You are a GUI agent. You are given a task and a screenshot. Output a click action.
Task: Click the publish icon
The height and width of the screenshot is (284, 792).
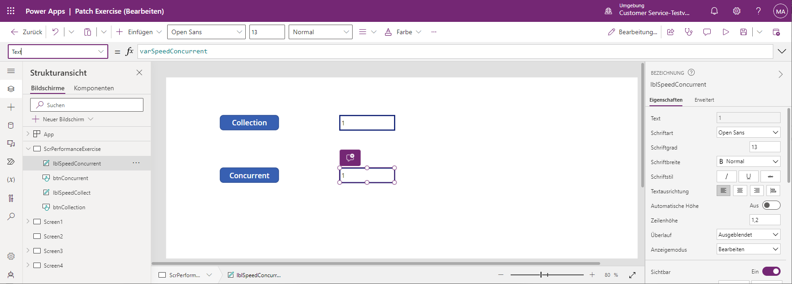[x=776, y=32]
